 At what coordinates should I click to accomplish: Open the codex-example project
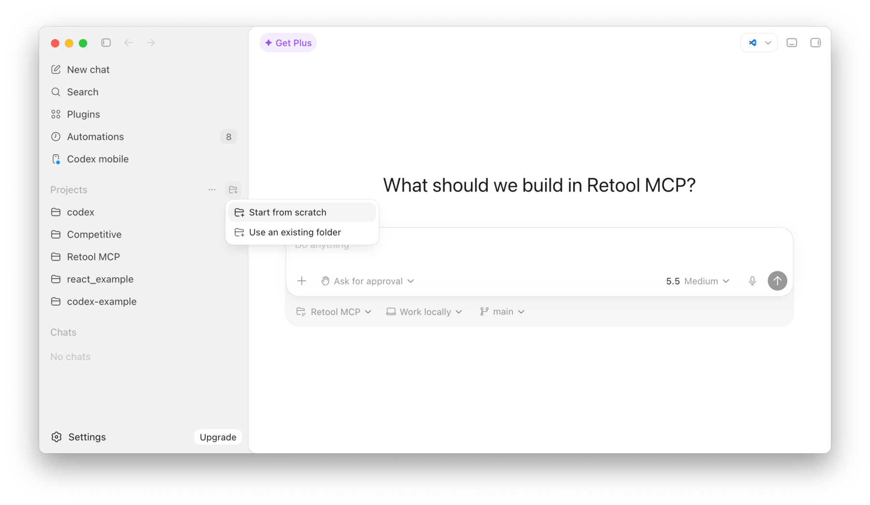point(144,301)
